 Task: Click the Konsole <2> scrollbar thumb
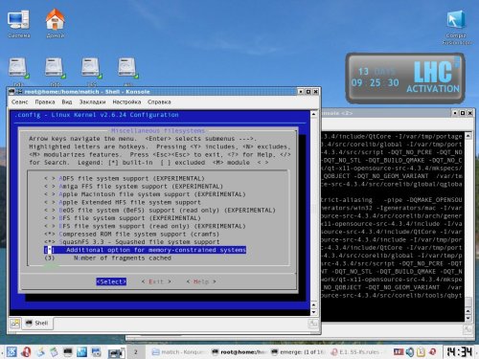click(x=468, y=302)
